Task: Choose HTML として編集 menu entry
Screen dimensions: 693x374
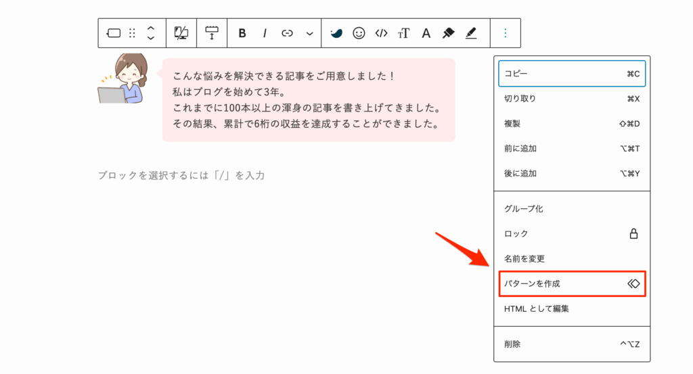Action: pyautogui.click(x=572, y=308)
